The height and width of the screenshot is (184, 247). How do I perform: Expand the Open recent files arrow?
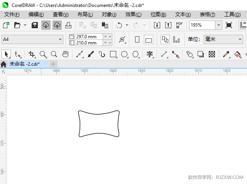pyautogui.click(x=25, y=25)
